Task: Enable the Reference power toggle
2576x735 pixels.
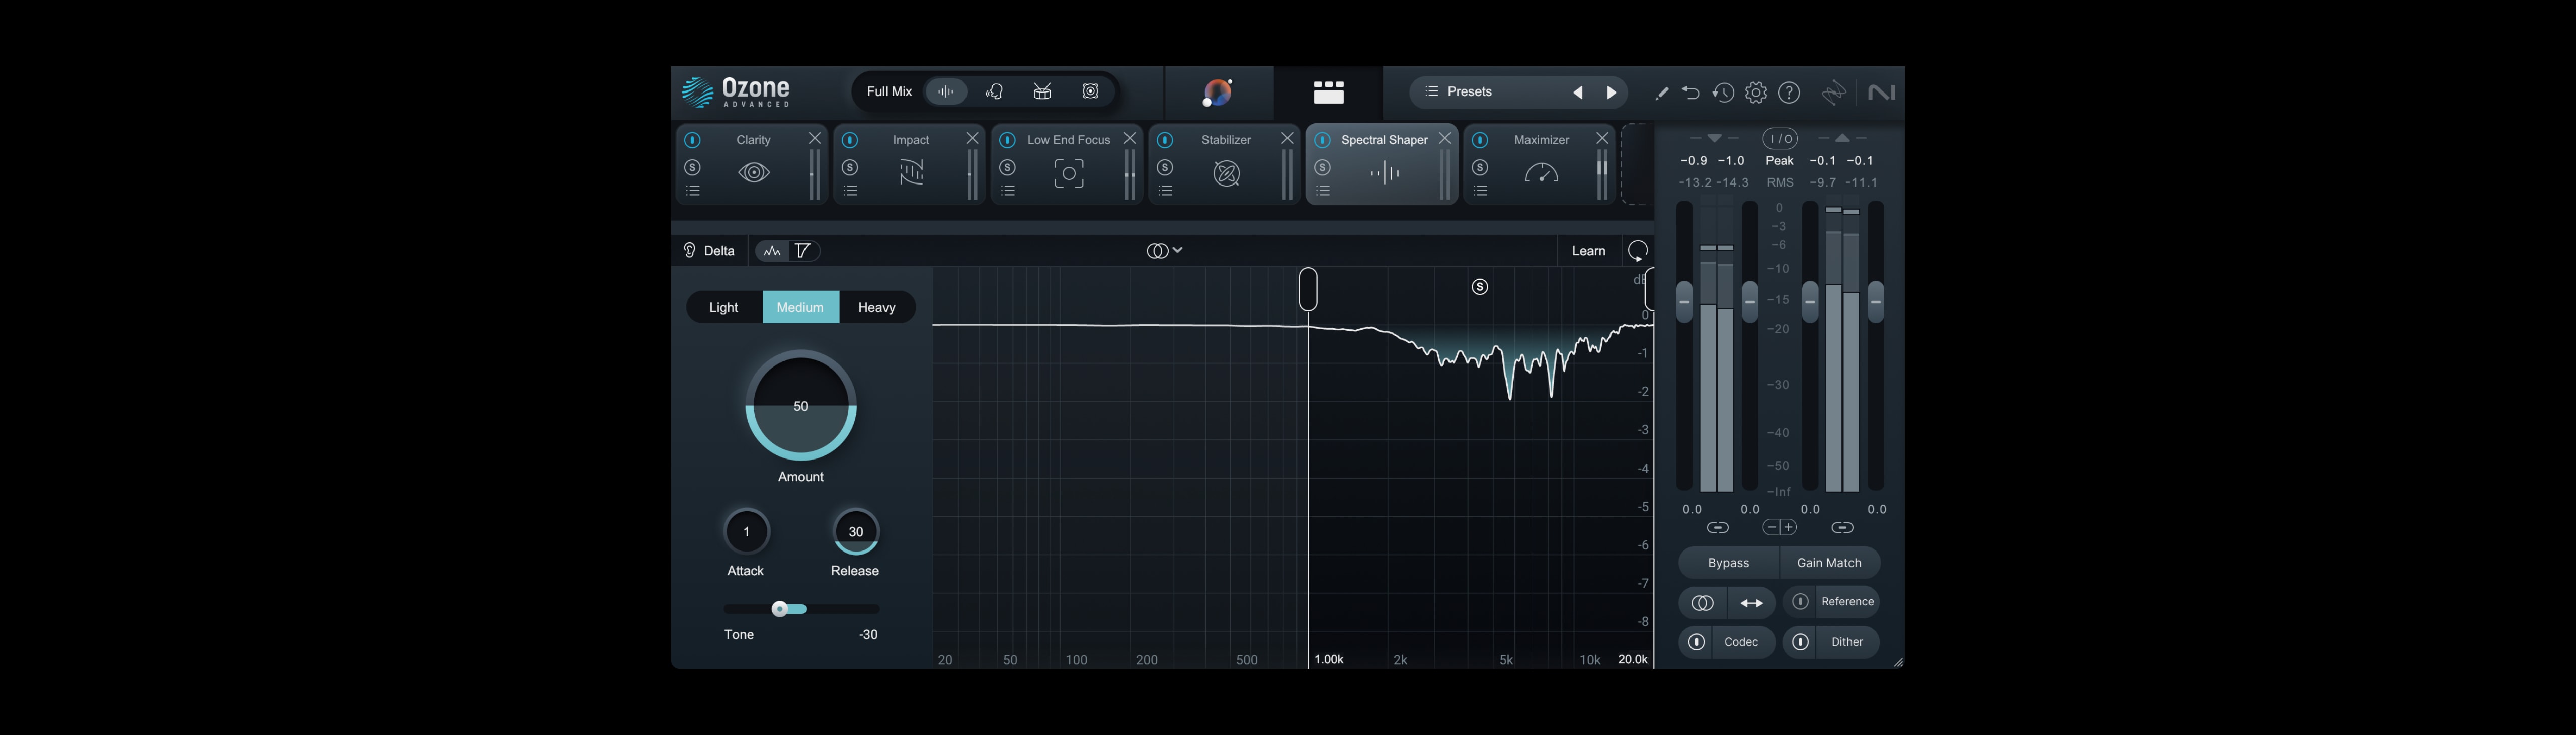Action: (x=1800, y=601)
